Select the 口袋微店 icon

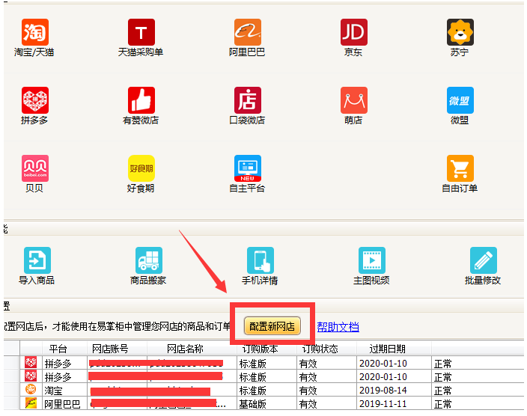(247, 100)
